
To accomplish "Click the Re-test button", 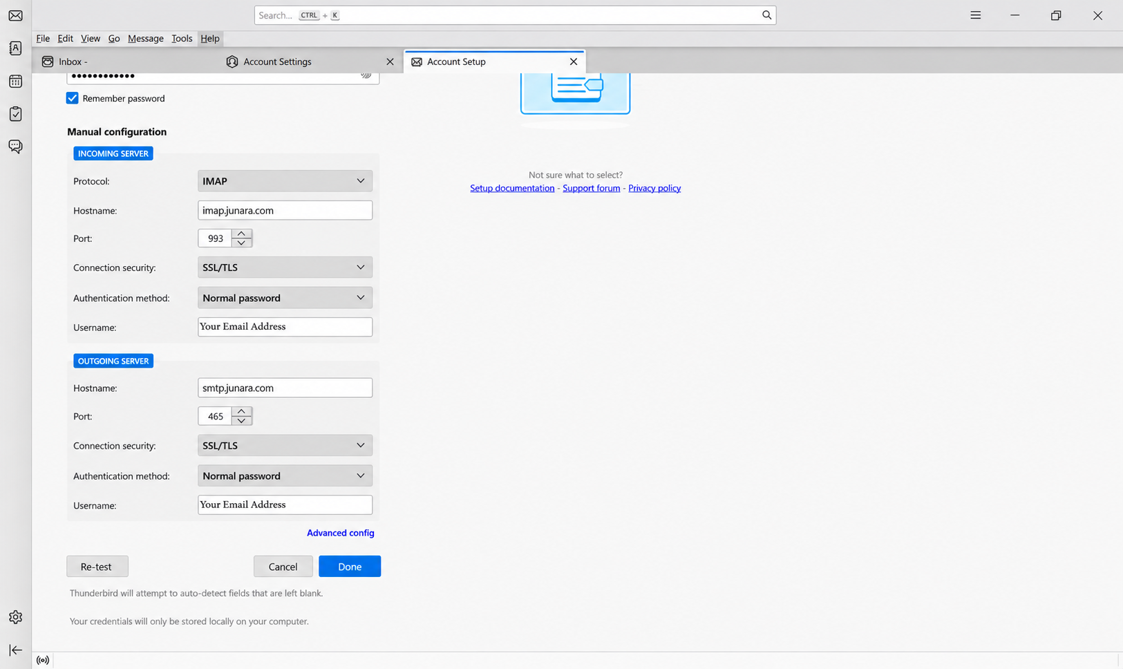I will (97, 567).
